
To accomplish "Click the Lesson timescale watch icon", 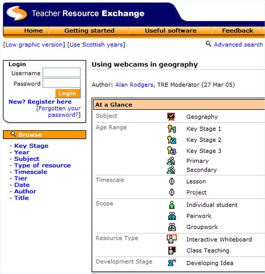I will (172, 181).
